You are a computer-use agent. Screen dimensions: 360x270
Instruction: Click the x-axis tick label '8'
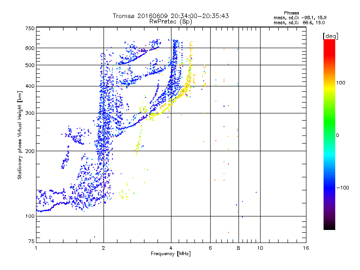click(238, 248)
